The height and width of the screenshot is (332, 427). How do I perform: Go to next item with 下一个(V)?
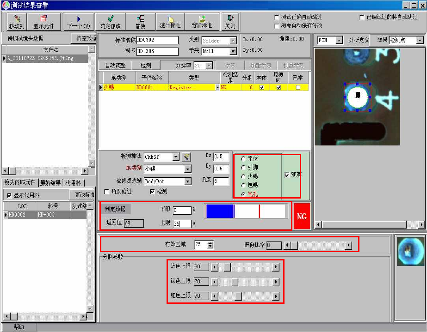pyautogui.click(x=78, y=22)
